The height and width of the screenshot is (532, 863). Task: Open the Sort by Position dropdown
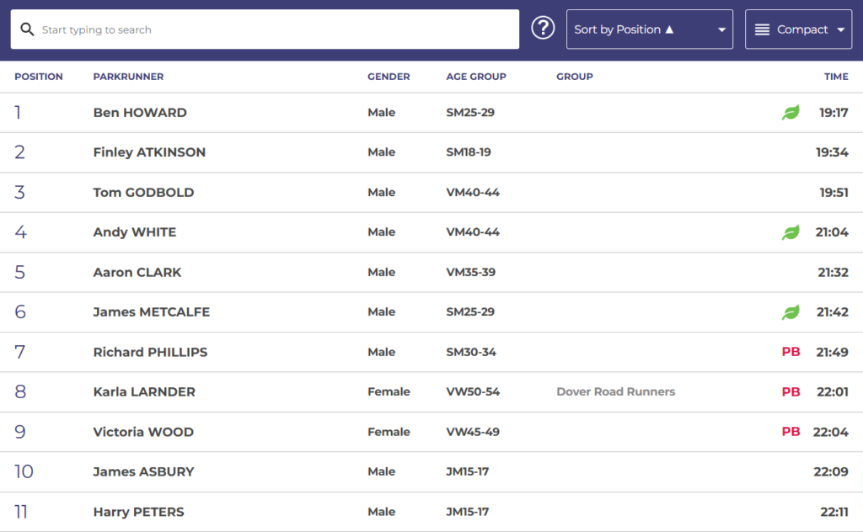pos(650,29)
